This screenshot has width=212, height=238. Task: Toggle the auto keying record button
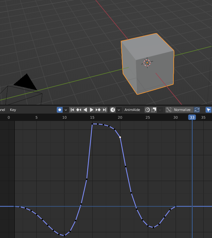pos(60,110)
